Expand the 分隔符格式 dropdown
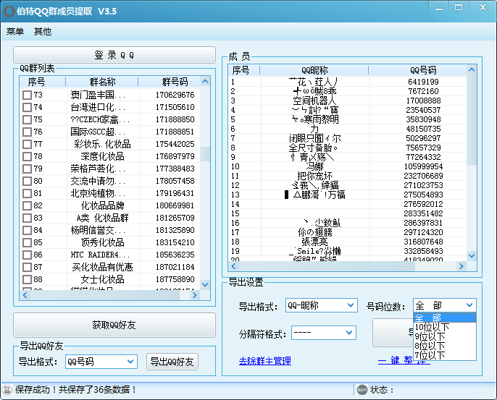497x400 pixels. coord(323,333)
